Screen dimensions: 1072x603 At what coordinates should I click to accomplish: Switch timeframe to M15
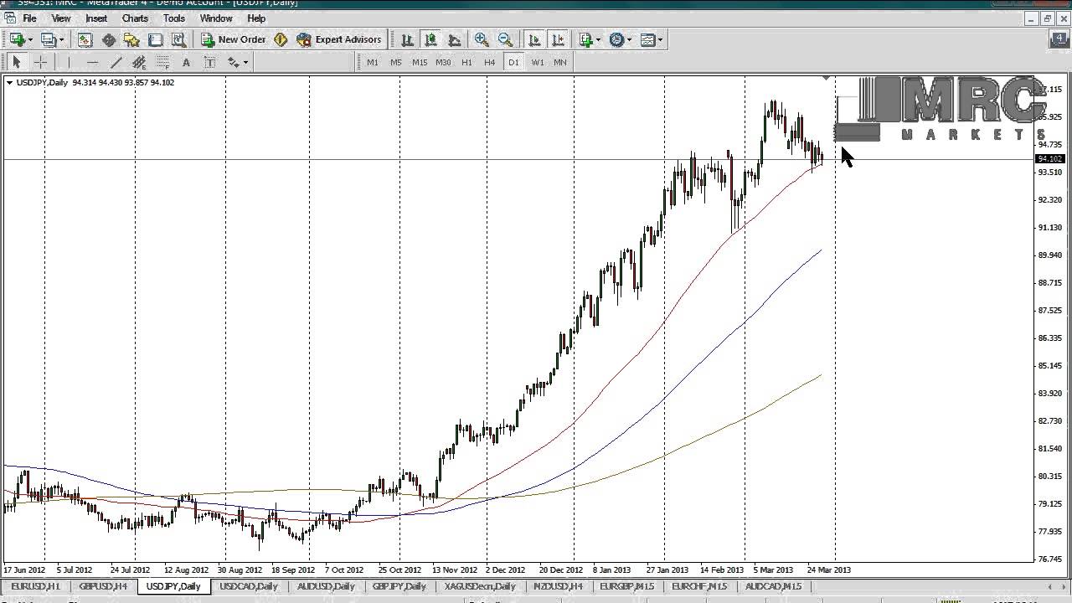(x=419, y=62)
